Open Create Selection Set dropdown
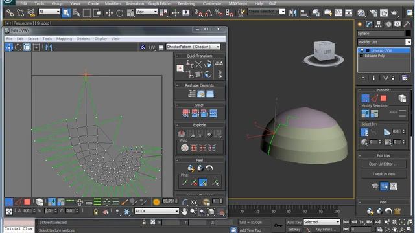This screenshot has width=415, height=233. 267,12
